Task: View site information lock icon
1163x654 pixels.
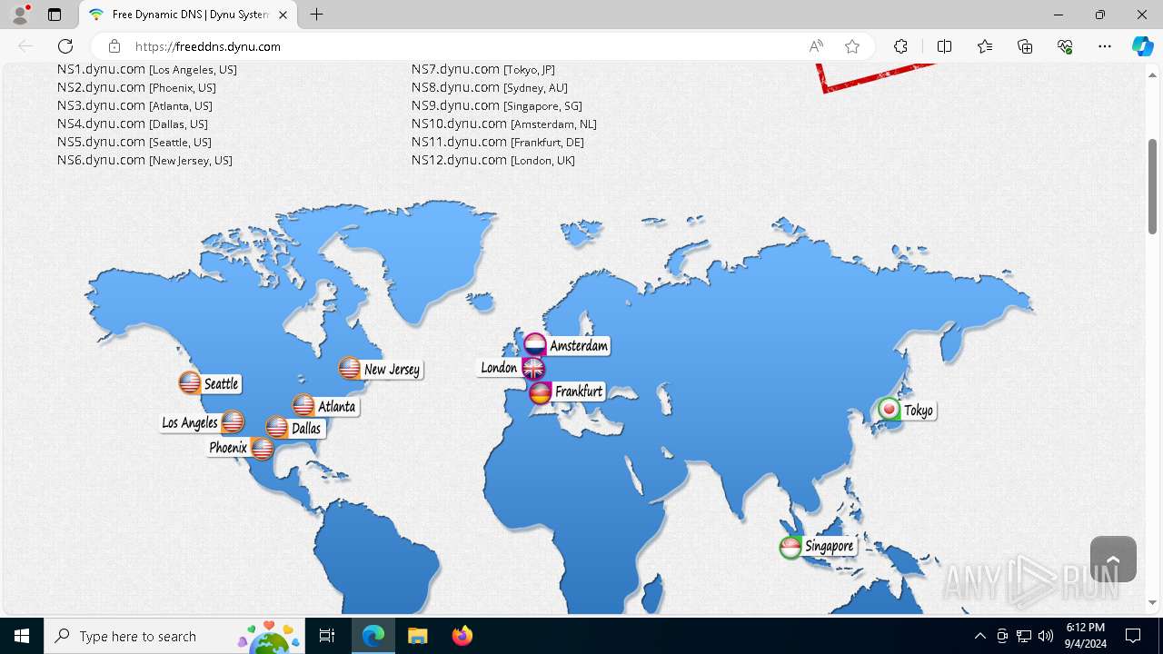Action: pos(114,46)
